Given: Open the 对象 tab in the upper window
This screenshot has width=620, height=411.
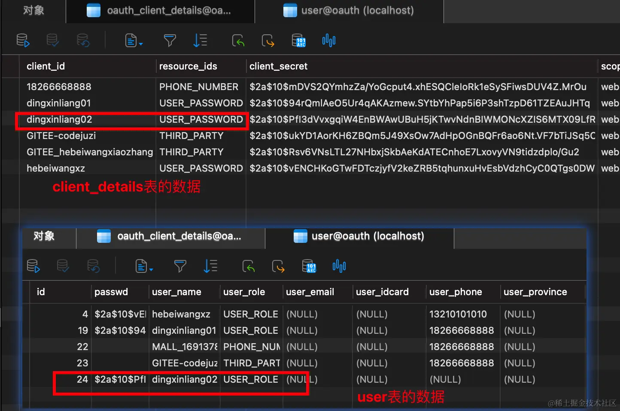Looking at the screenshot, I should click(x=33, y=11).
